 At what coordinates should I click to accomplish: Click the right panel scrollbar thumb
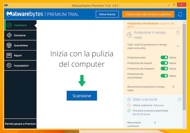[184, 67]
